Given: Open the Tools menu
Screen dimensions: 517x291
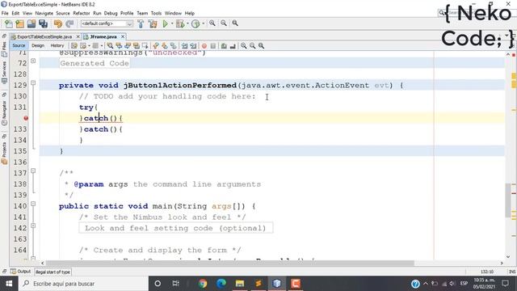Looking at the screenshot, I should click(x=156, y=13).
